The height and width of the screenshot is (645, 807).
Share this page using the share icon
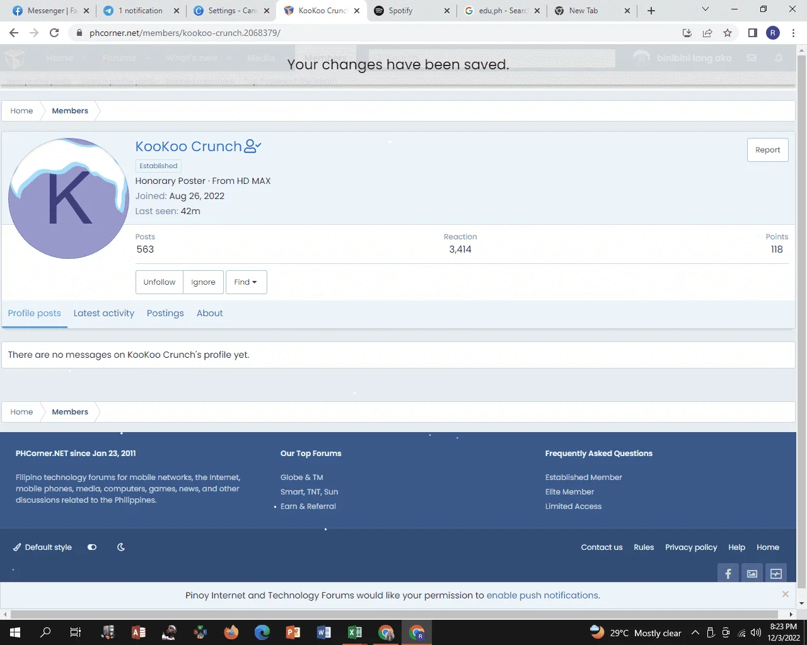(707, 33)
